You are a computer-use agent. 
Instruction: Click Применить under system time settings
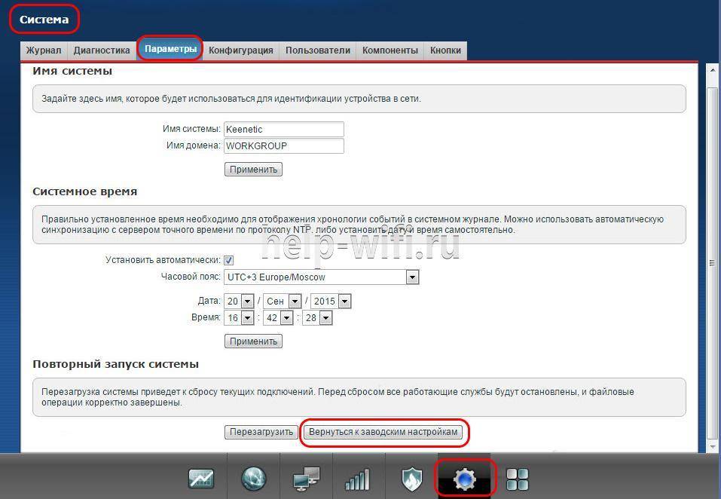[253, 341]
